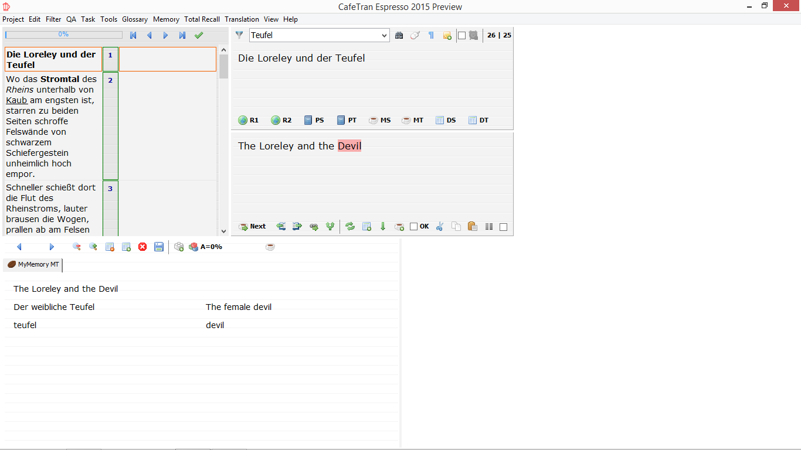This screenshot has width=801, height=450.
Task: Open the Total Recall menu
Action: tap(202, 19)
